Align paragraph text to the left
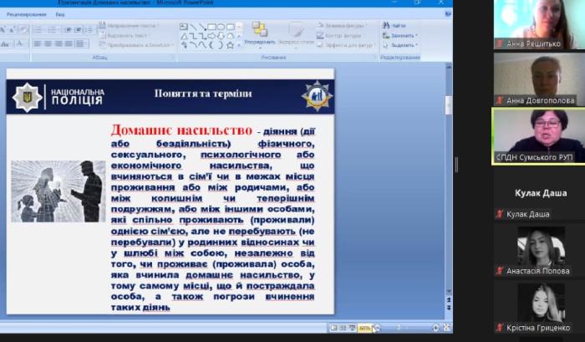This screenshot has width=585, height=342. (x=38, y=44)
